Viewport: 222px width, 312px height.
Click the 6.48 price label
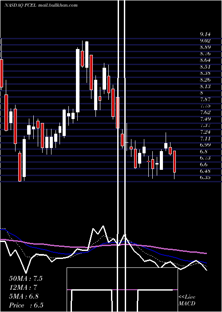click(x=205, y=171)
